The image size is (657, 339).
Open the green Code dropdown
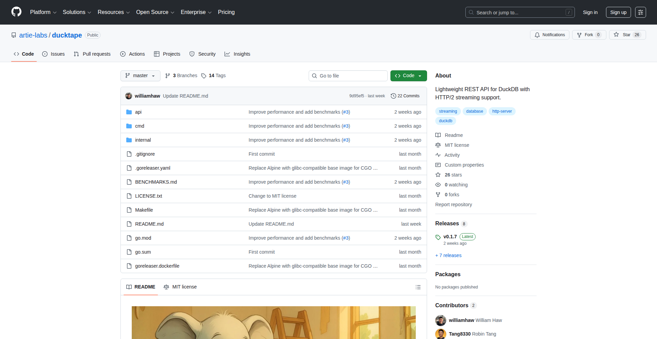tap(408, 76)
